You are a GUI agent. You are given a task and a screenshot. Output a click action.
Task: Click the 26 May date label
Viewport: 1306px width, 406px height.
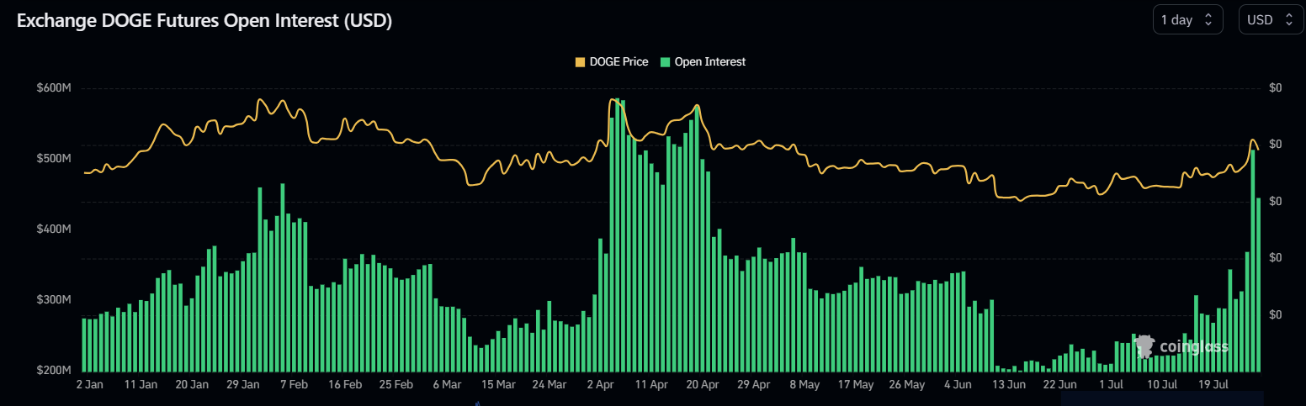(x=907, y=384)
